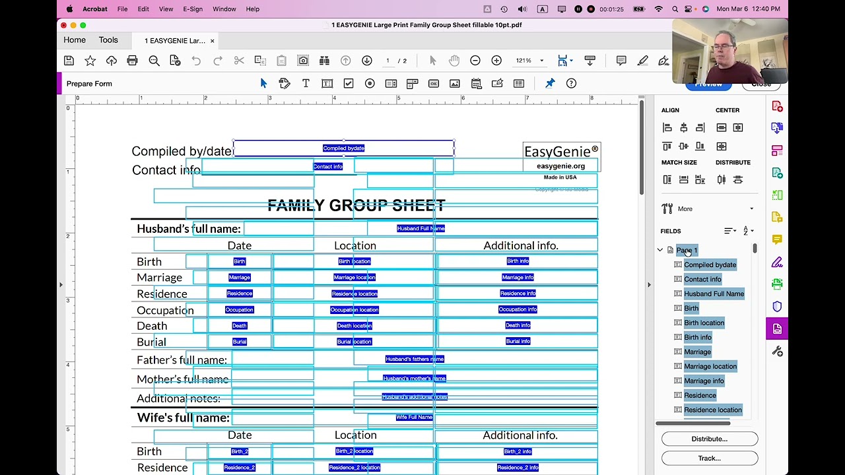Open the Find text magnifier tool

click(154, 61)
